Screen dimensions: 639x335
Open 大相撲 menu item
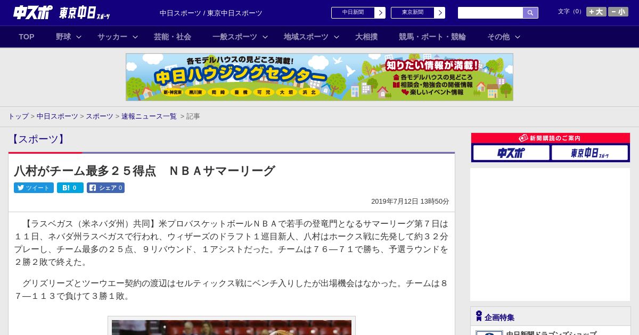pos(366,37)
